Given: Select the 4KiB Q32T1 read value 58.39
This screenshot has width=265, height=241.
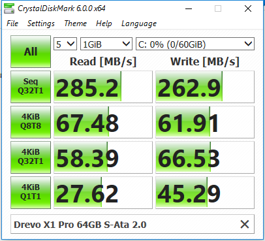Looking at the screenshot, I should click(103, 157).
